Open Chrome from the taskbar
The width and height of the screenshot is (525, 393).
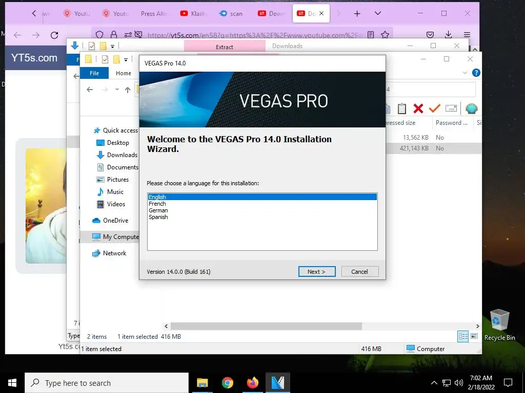227,383
